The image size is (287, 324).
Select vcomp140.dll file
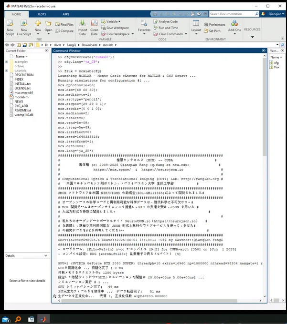24,115
